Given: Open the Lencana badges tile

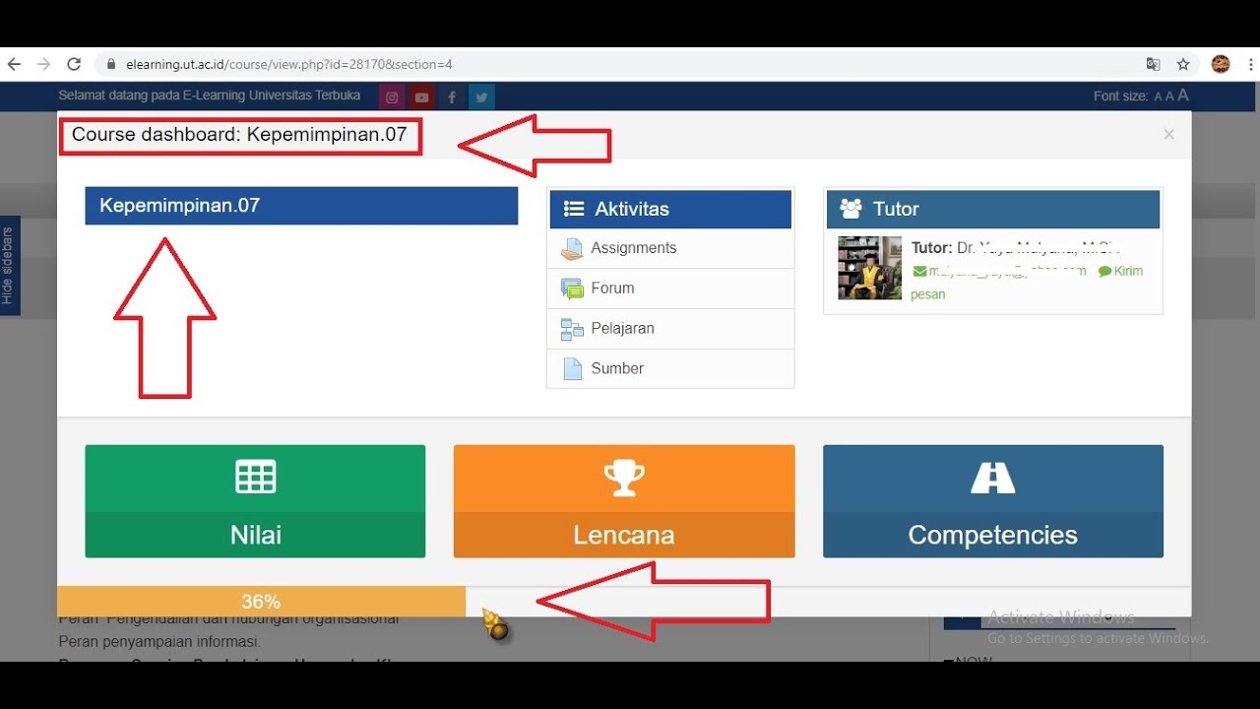Looking at the screenshot, I should [x=624, y=501].
